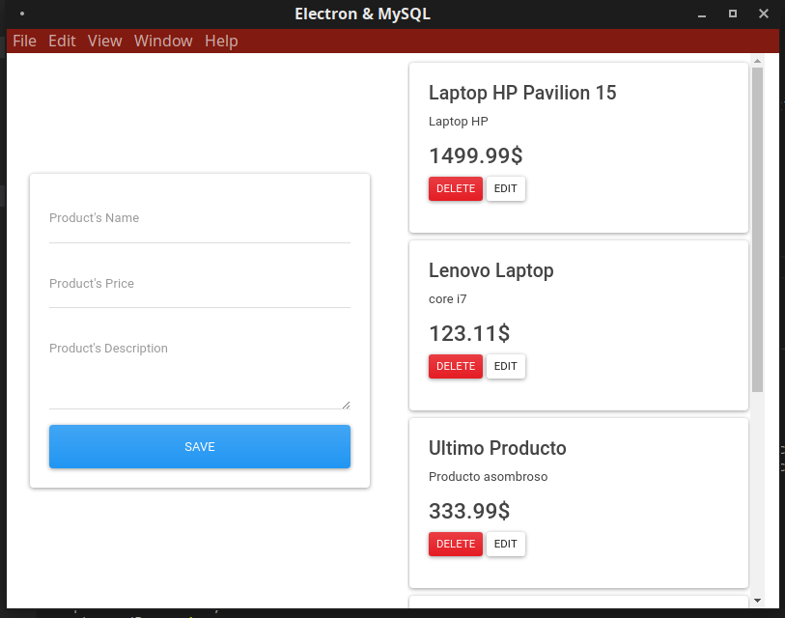Click the price '1499.99$'
The image size is (785, 618).
click(476, 155)
